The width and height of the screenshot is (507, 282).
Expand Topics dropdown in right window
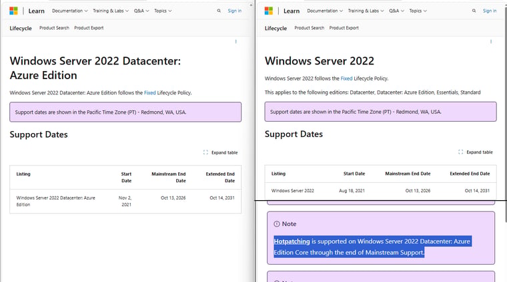(x=418, y=11)
